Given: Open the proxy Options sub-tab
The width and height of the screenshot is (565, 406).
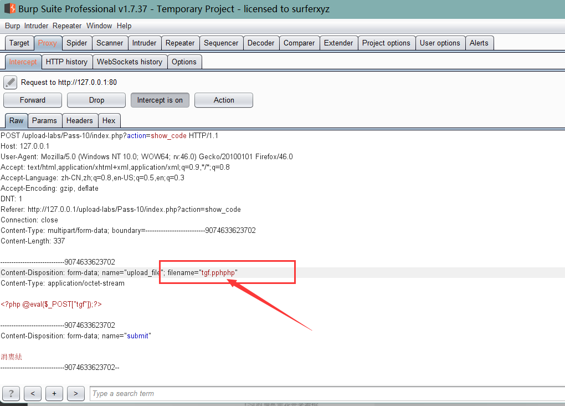Looking at the screenshot, I should click(x=184, y=62).
